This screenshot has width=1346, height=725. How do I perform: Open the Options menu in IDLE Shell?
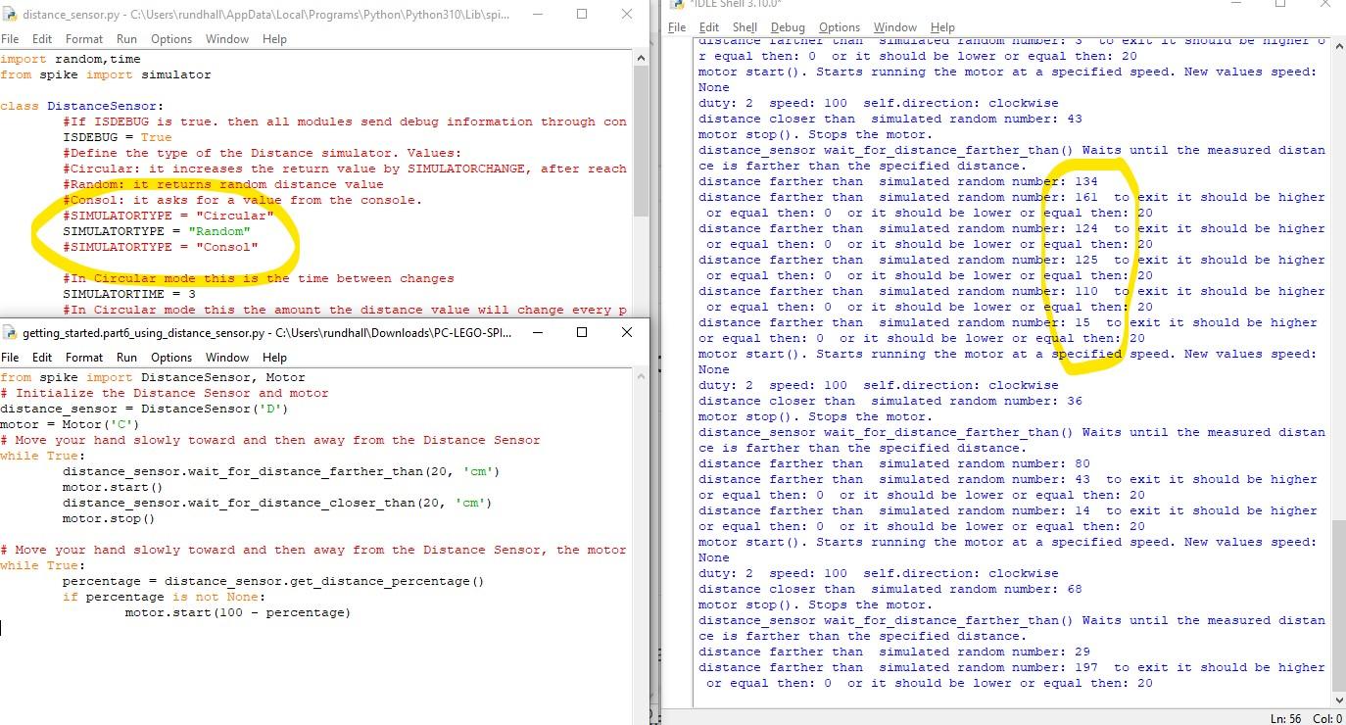(x=840, y=27)
